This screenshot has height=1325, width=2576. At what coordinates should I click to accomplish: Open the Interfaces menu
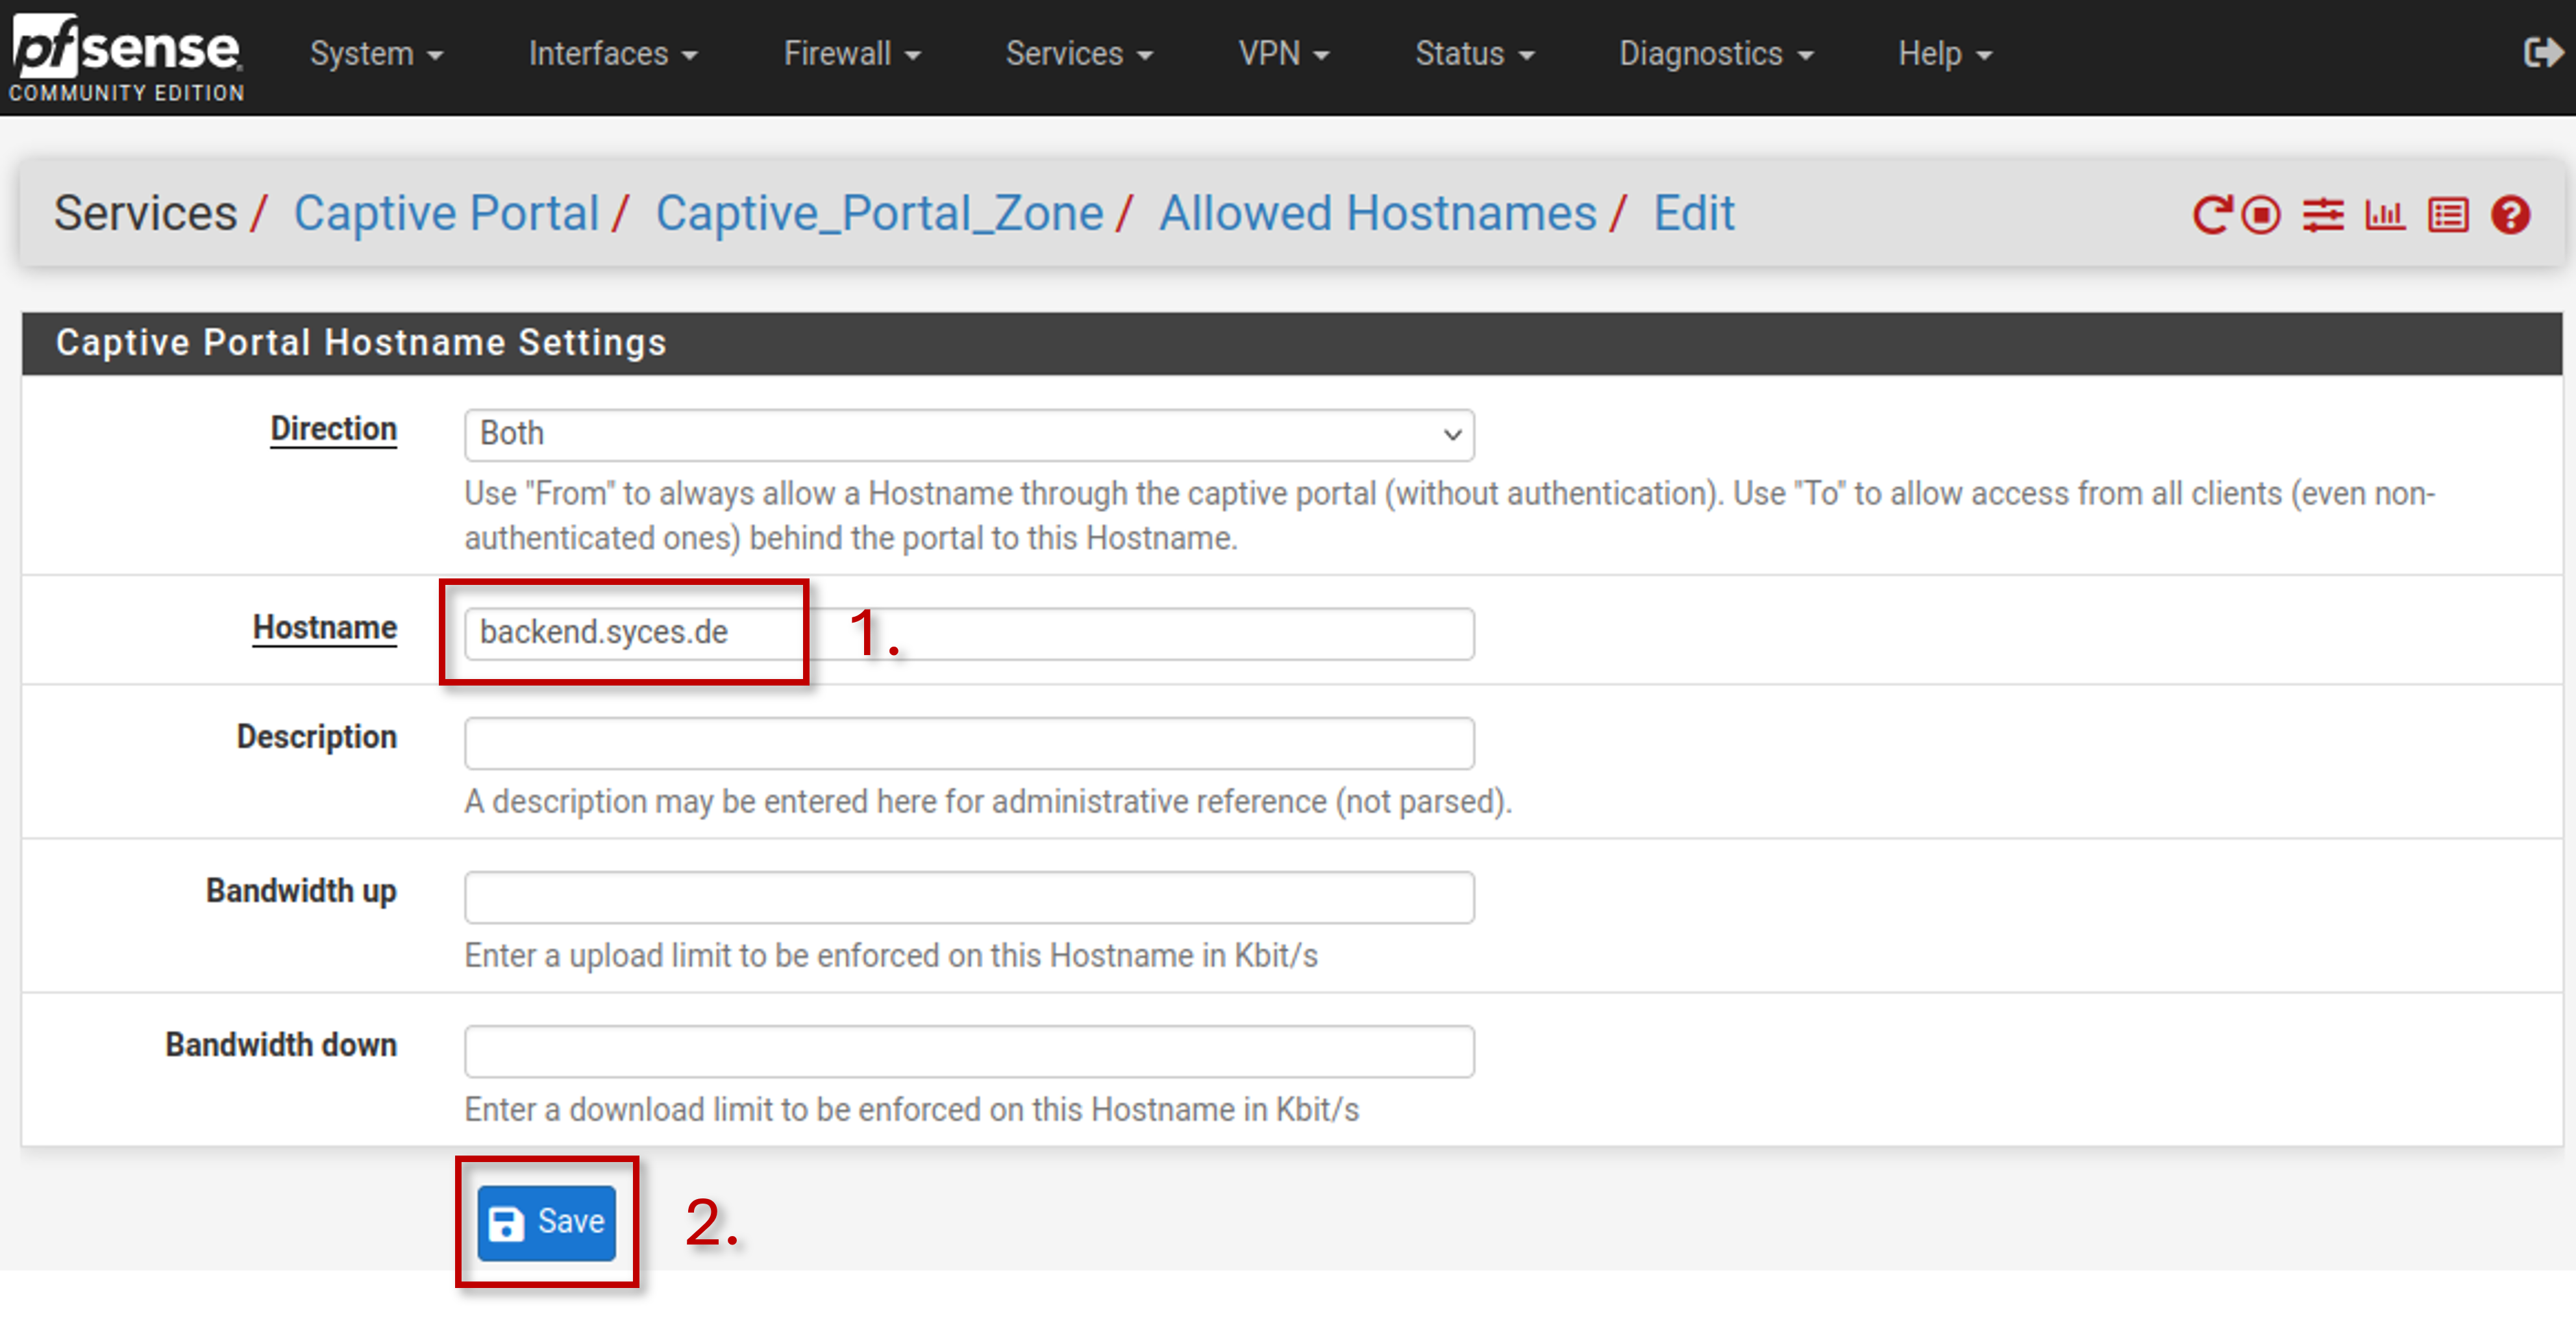point(612,53)
